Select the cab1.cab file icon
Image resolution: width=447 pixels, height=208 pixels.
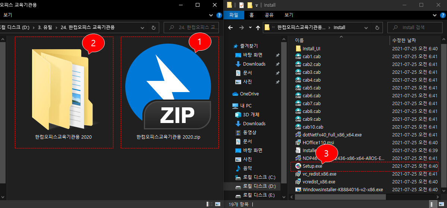click(298, 56)
